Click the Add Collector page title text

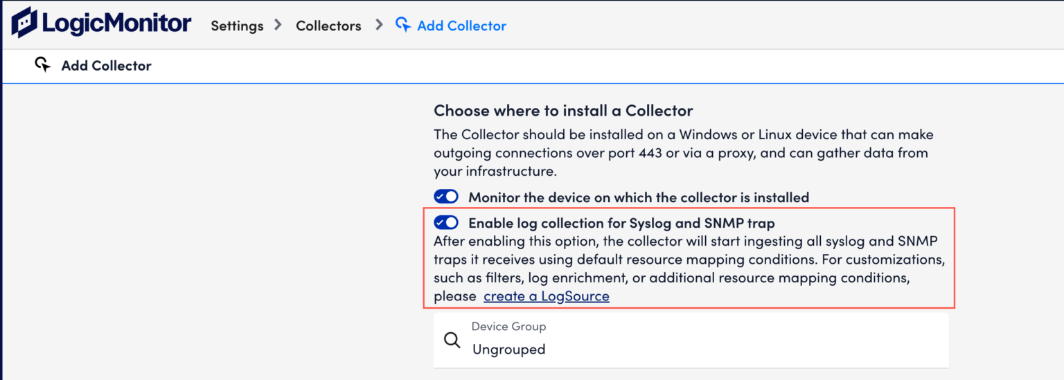pos(106,66)
